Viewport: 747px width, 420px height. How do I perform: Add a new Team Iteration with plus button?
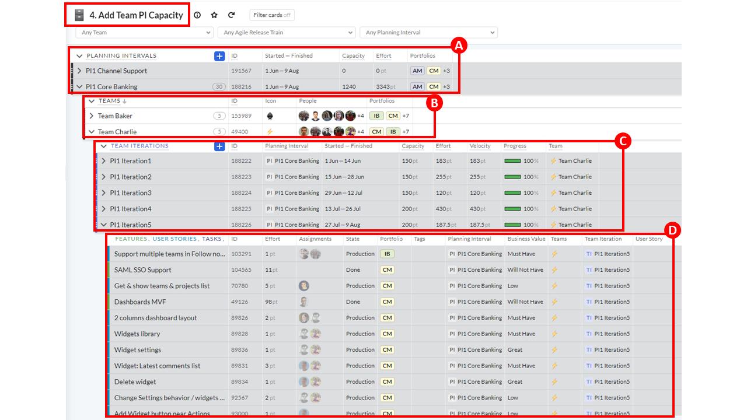tap(219, 146)
